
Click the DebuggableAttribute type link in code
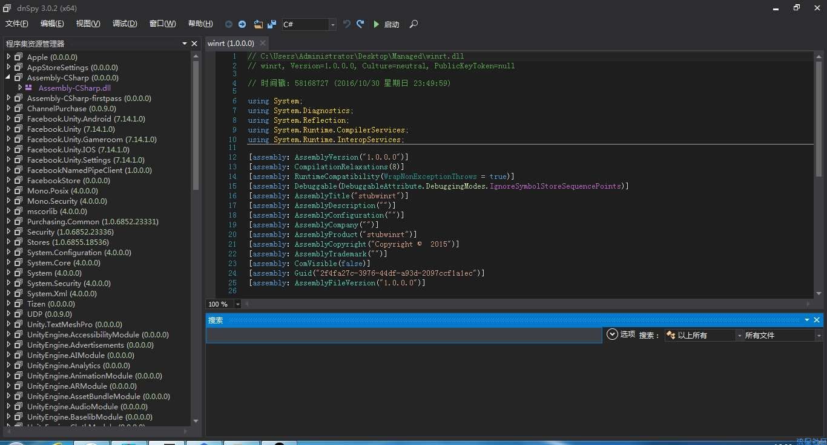click(x=381, y=186)
